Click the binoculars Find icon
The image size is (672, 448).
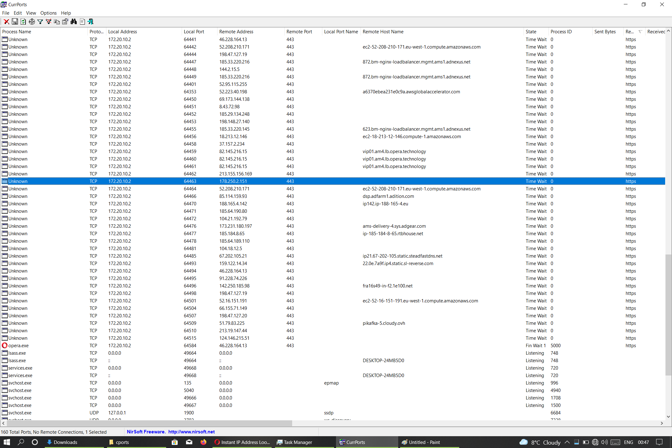74,21
